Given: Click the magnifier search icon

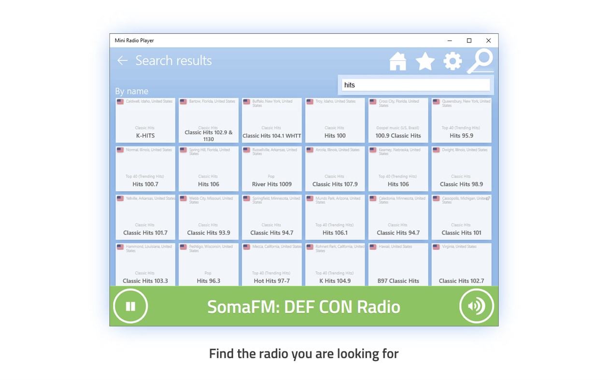Looking at the screenshot, I should tap(480, 61).
